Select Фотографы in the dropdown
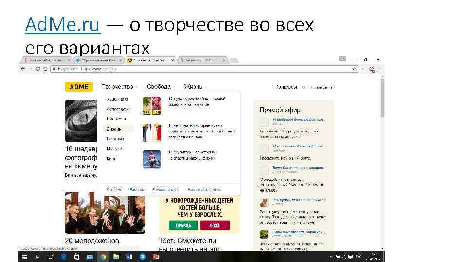 118,109
